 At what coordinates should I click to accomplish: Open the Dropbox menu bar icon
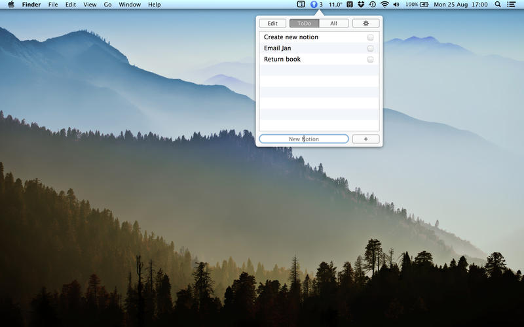(x=361, y=5)
